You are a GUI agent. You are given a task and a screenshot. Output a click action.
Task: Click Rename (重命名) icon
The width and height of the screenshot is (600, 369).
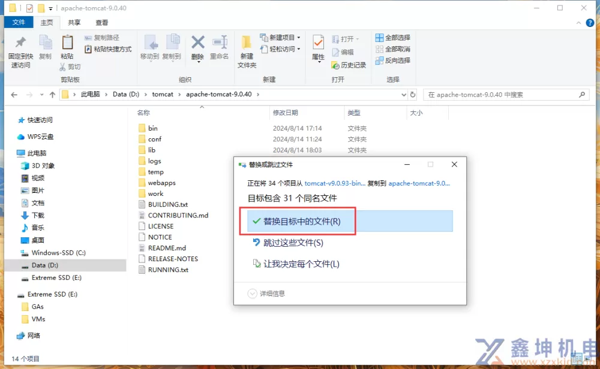[x=220, y=42]
